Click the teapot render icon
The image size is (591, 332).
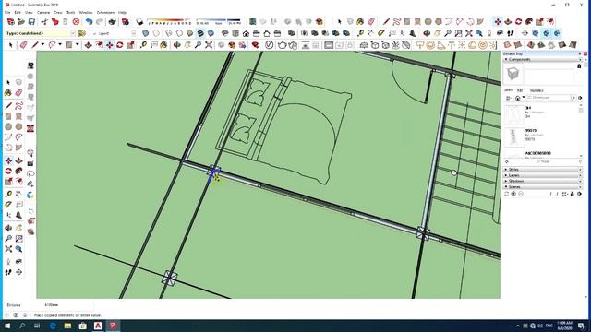point(282,45)
